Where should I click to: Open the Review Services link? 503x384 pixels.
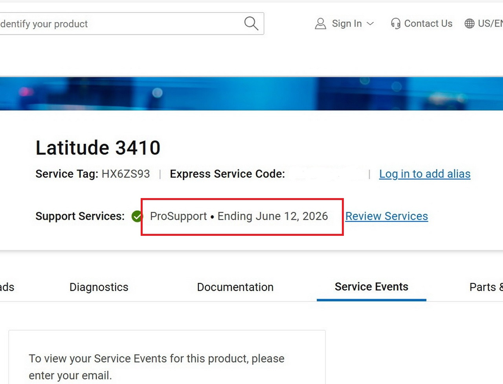387,216
